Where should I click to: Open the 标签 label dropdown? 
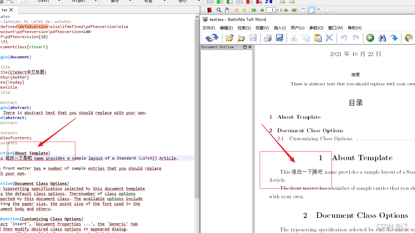(x=164, y=2)
